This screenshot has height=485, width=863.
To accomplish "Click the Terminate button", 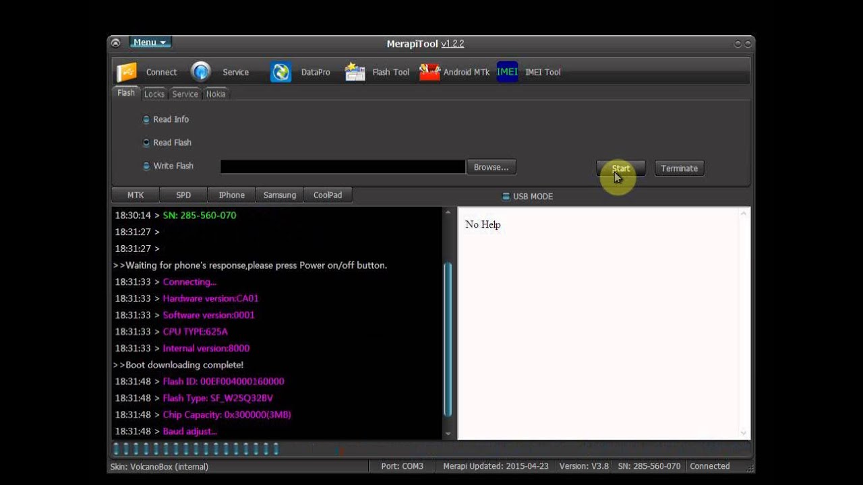I will coord(680,168).
